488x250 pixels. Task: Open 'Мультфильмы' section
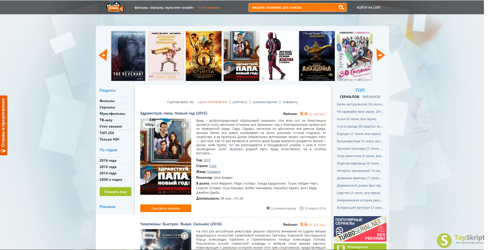[112, 114]
